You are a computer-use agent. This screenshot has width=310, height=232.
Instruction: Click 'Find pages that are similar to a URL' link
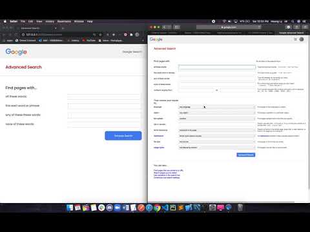[x=169, y=170]
